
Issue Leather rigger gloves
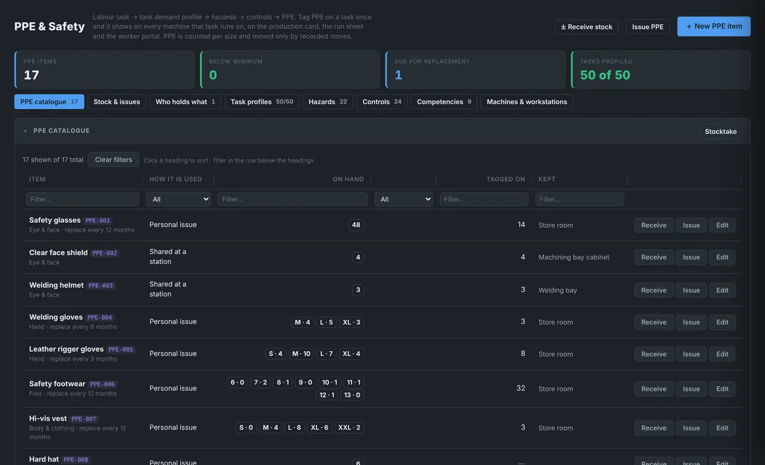(x=691, y=354)
